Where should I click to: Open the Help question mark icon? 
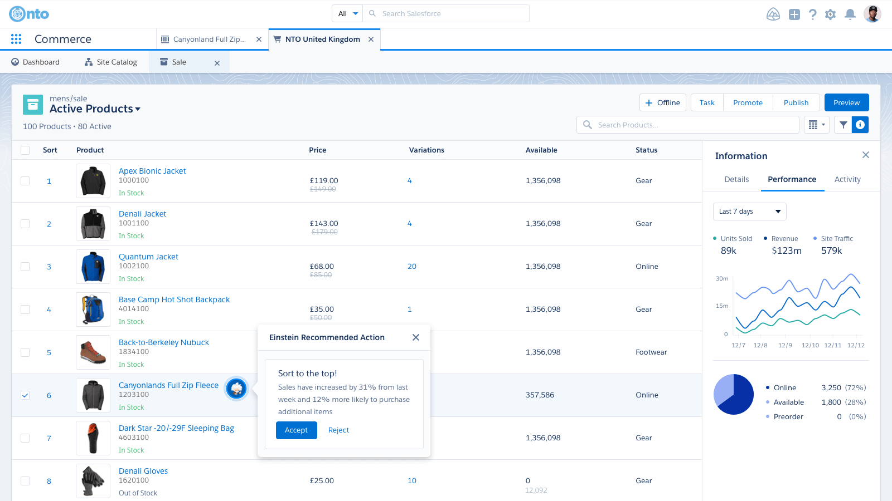tap(812, 14)
